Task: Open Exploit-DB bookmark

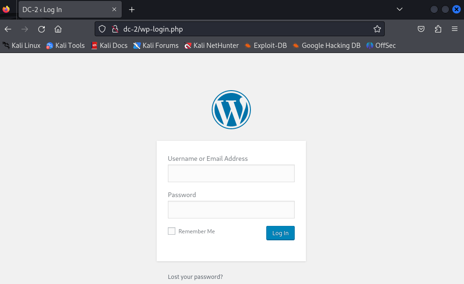Action: tap(266, 46)
